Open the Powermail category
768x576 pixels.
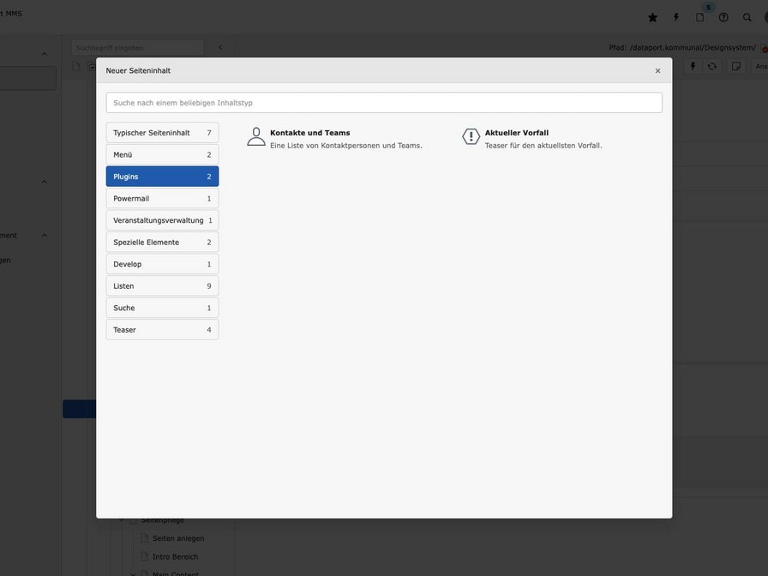pos(162,198)
